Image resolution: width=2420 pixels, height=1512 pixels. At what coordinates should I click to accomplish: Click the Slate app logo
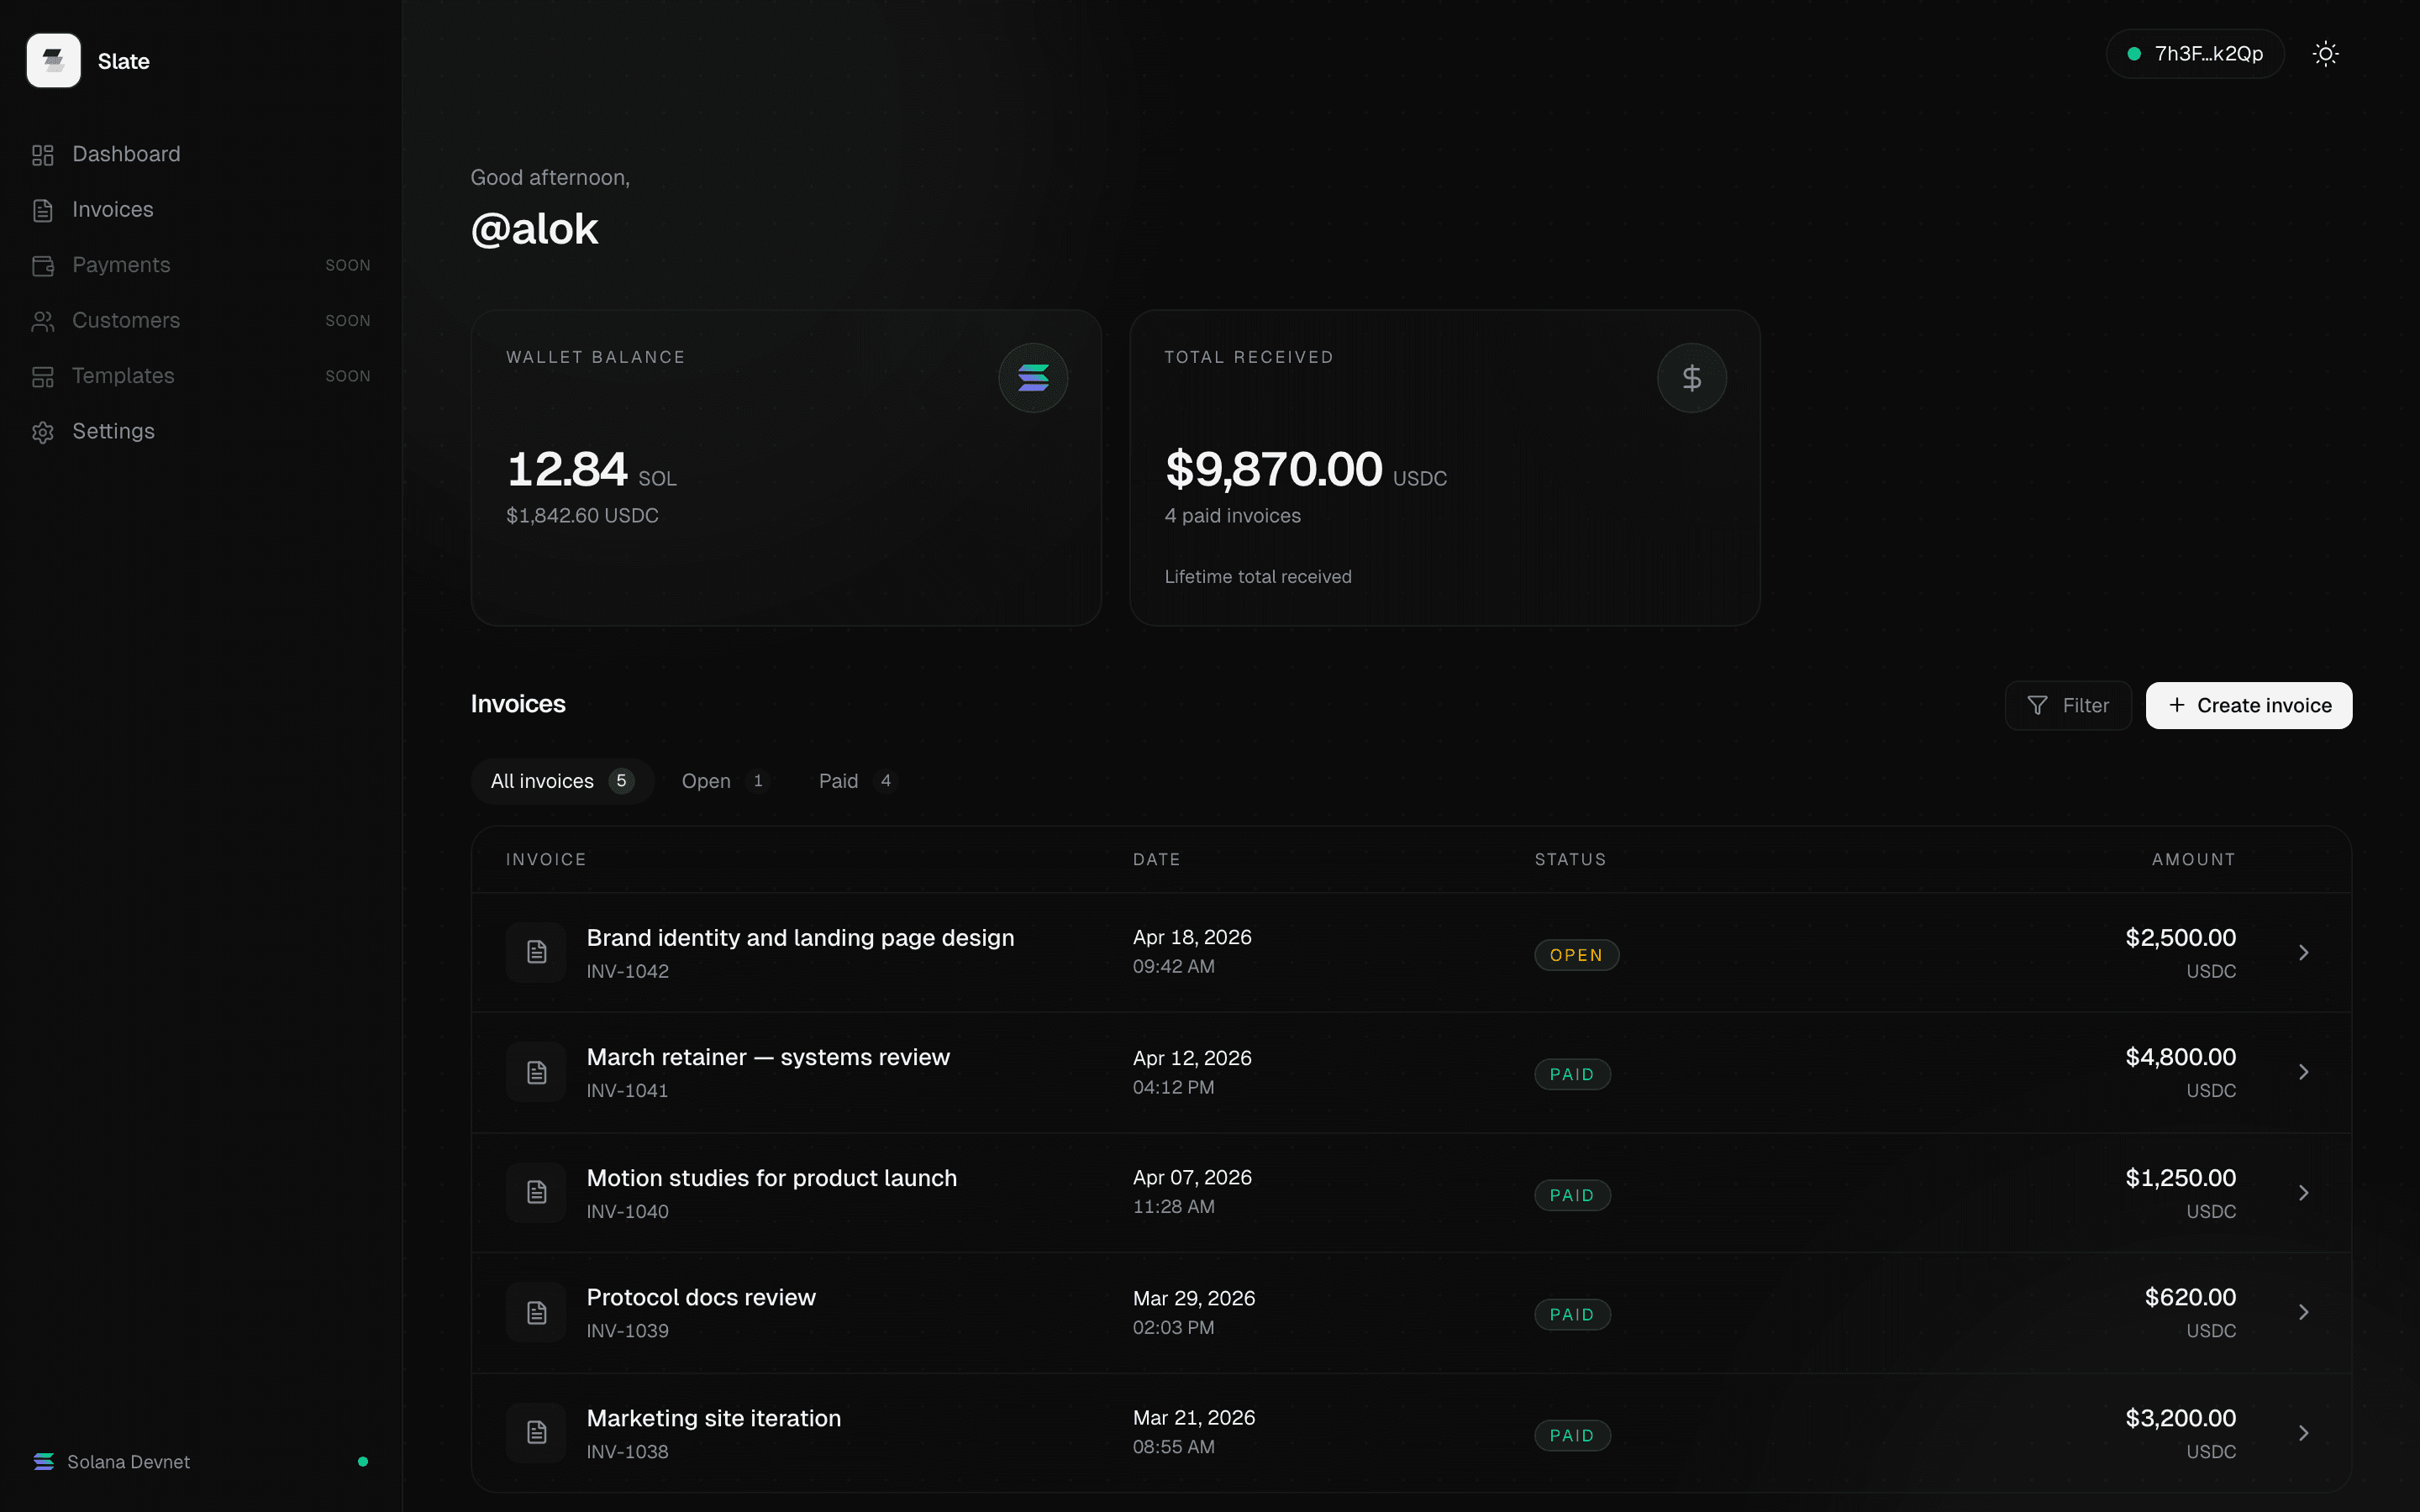[53, 60]
